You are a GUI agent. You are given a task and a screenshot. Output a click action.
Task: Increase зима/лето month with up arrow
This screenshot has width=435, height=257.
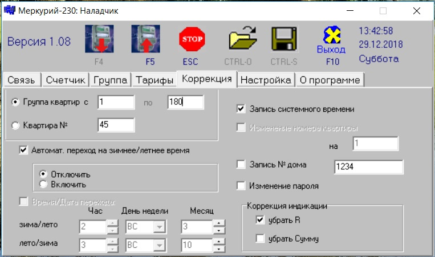pos(219,223)
